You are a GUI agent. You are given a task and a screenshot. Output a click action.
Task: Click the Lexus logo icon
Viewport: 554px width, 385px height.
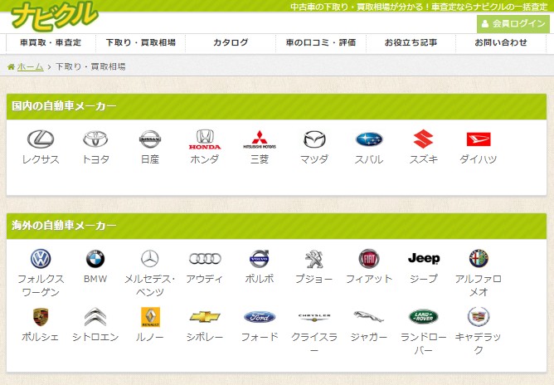41,139
